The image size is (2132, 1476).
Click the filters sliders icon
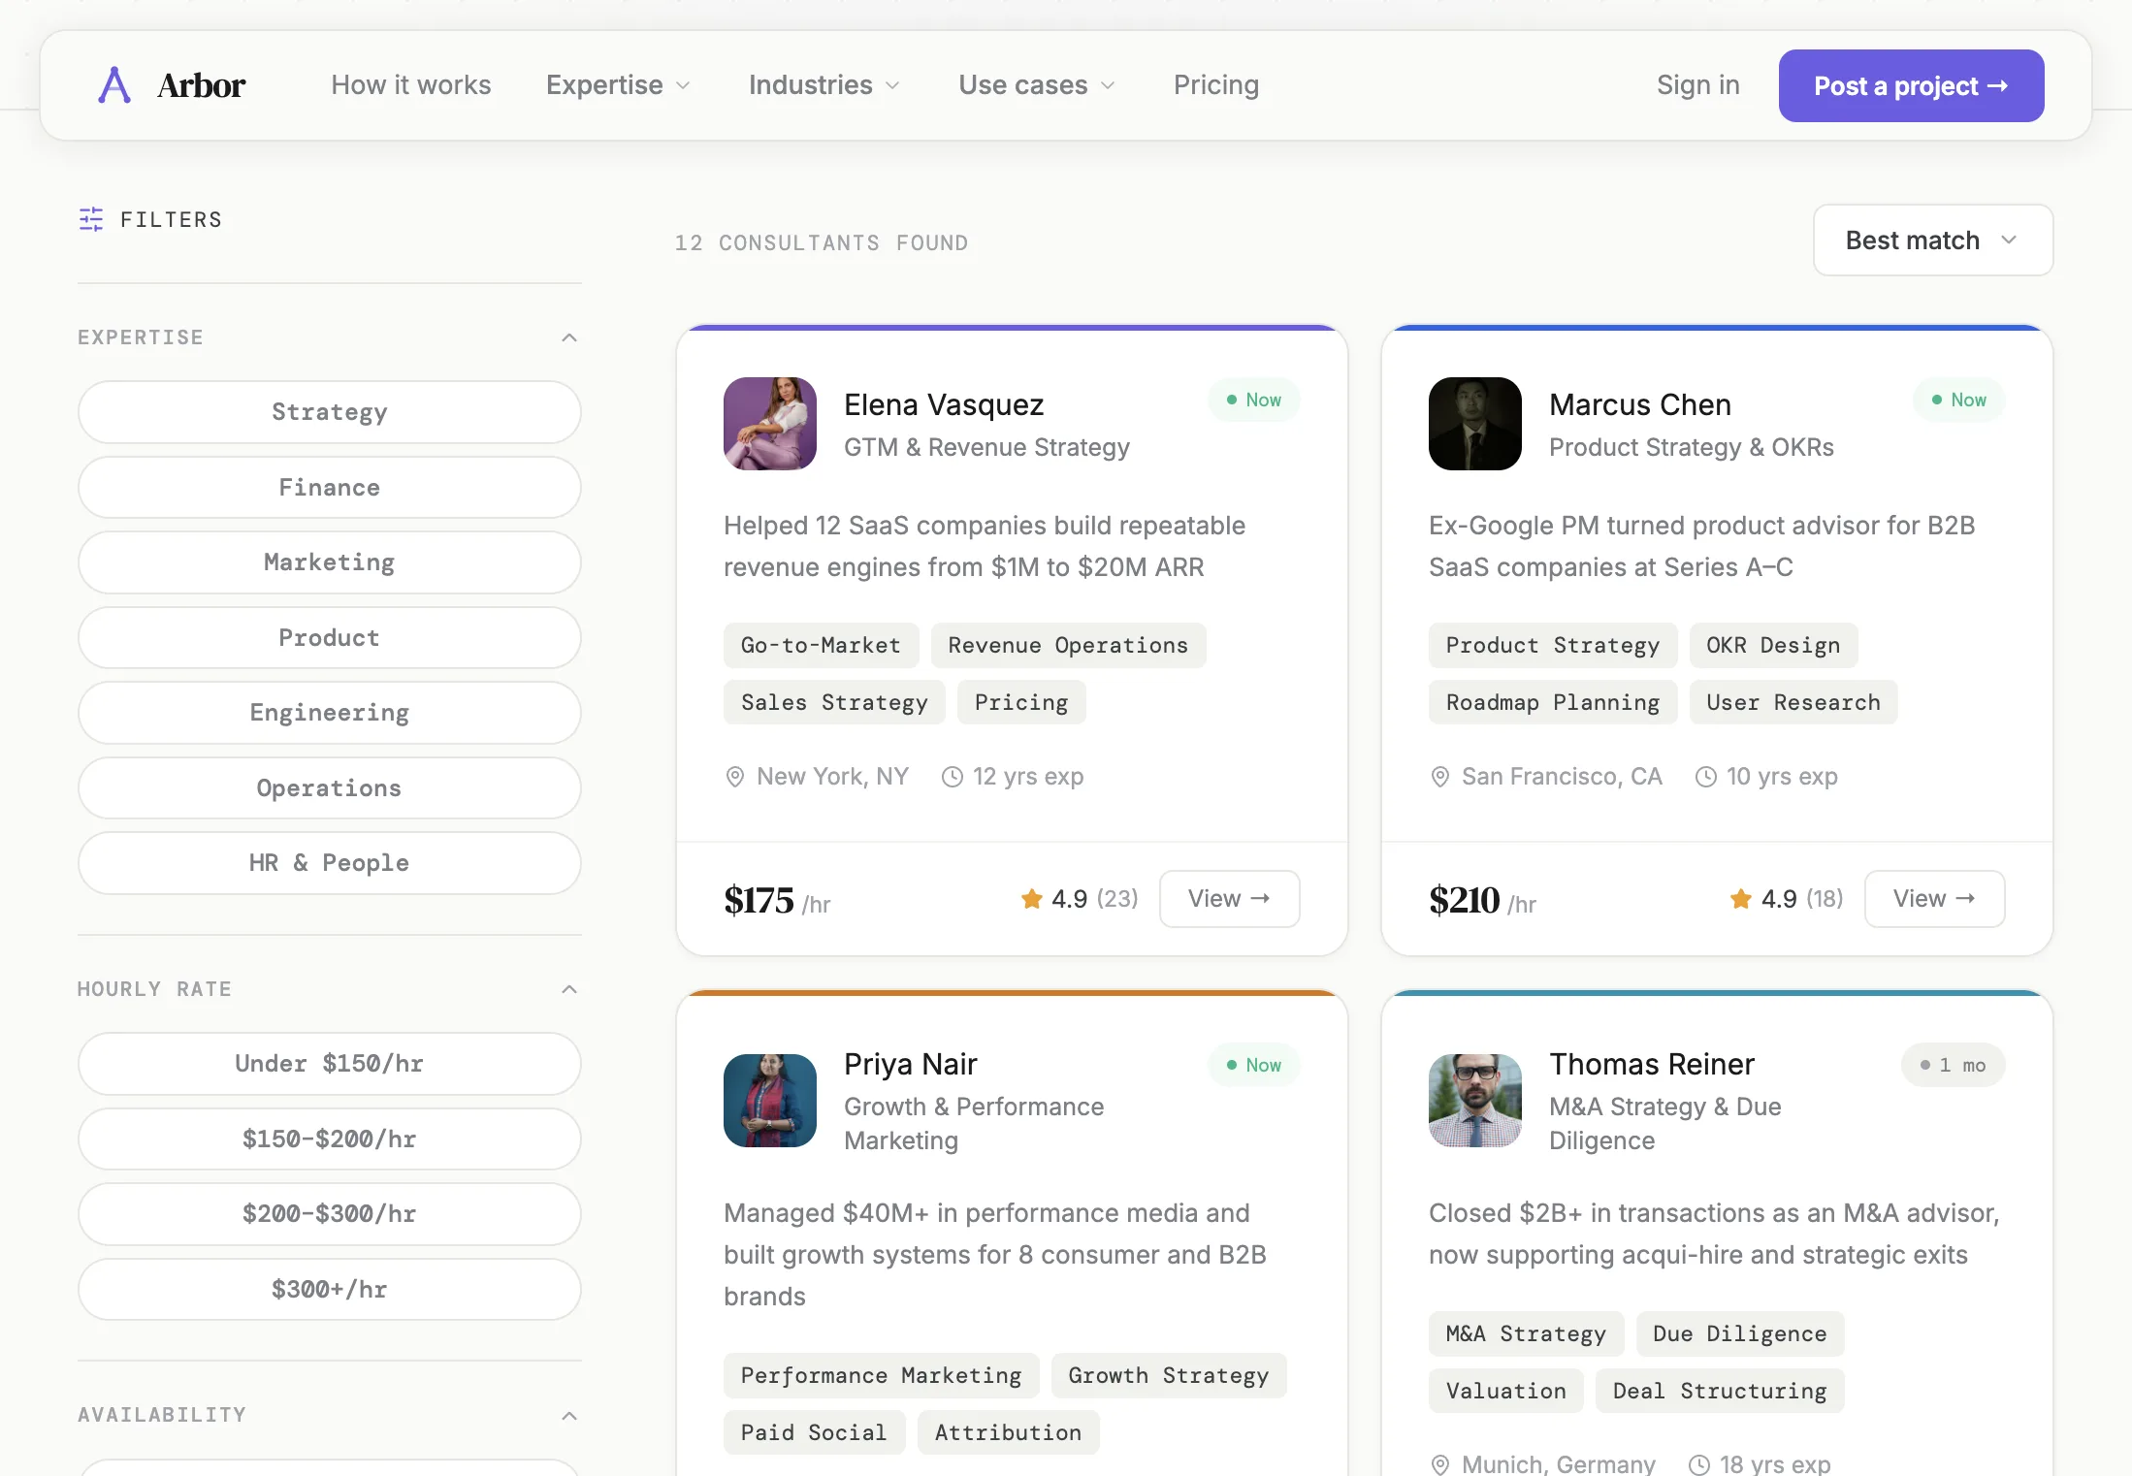click(91, 219)
